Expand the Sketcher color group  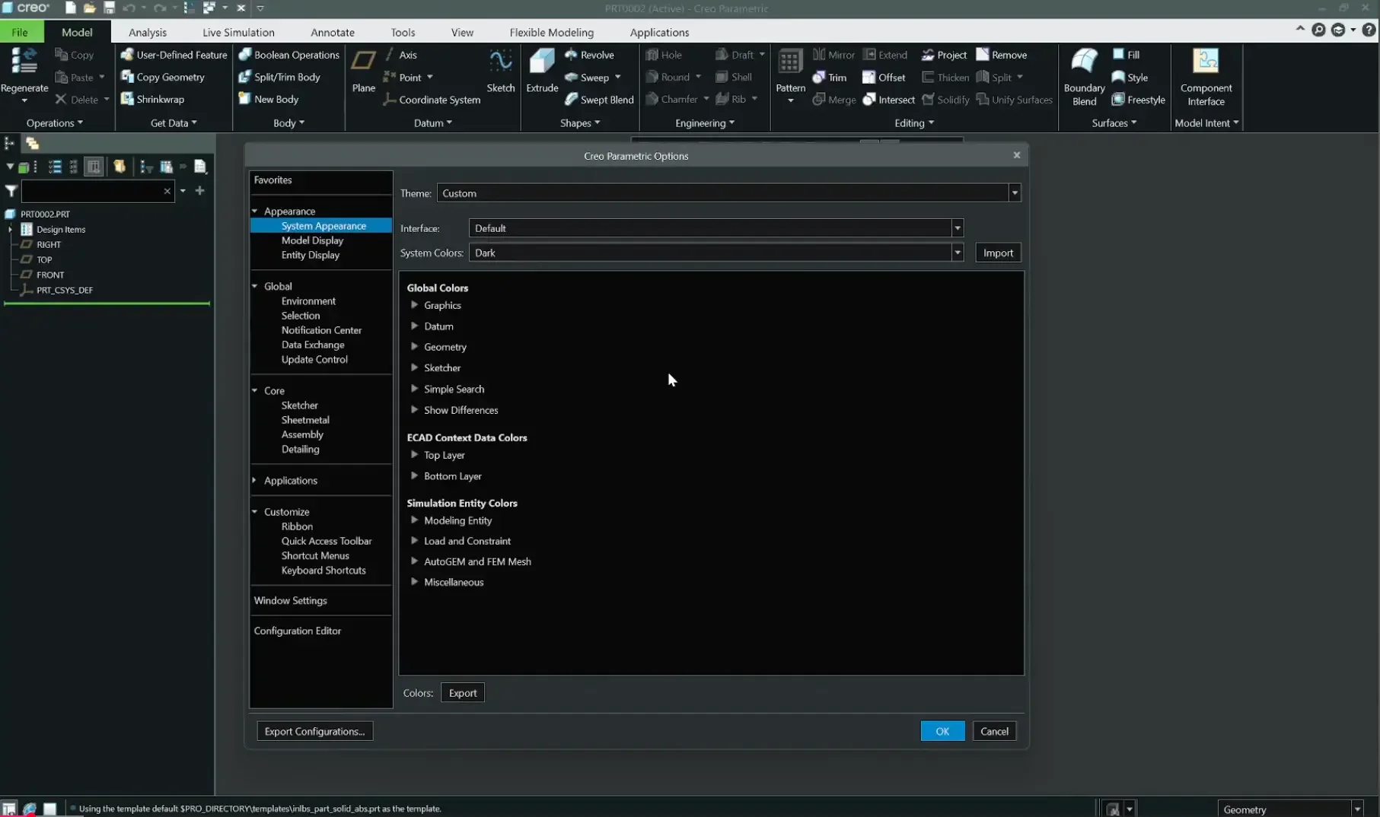414,367
